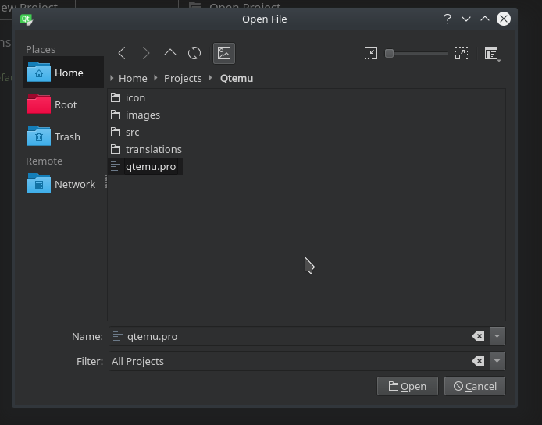Open the Filter dropdown list
Image resolution: width=542 pixels, height=425 pixels.
pyautogui.click(x=497, y=361)
